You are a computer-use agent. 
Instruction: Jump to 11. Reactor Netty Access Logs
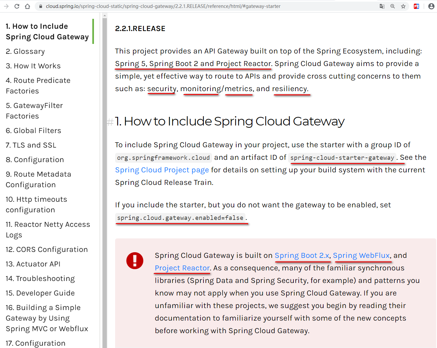tap(48, 229)
